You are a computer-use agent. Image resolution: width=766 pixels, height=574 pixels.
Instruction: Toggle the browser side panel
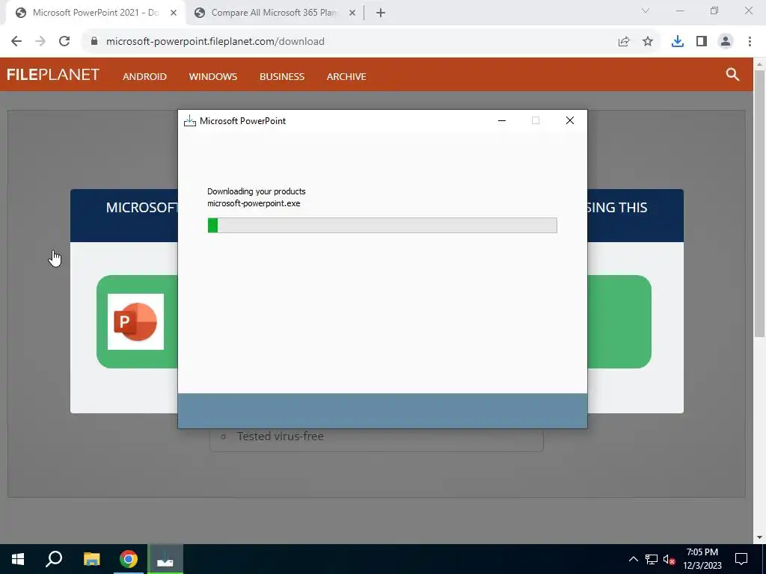[702, 42]
